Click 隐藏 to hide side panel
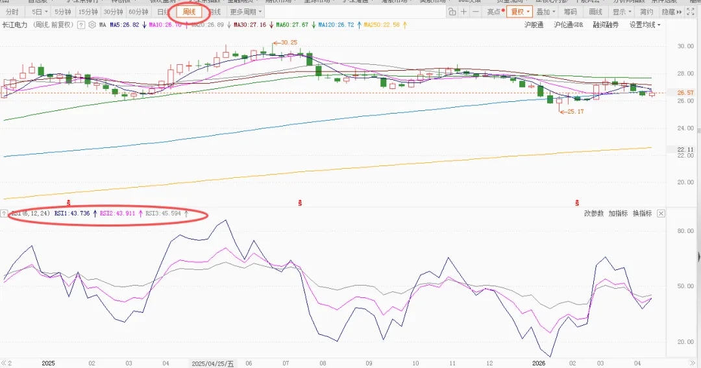 [x=672, y=12]
